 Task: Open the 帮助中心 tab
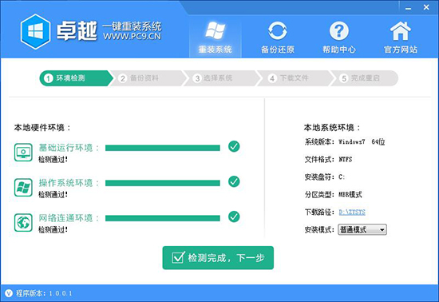coord(339,37)
